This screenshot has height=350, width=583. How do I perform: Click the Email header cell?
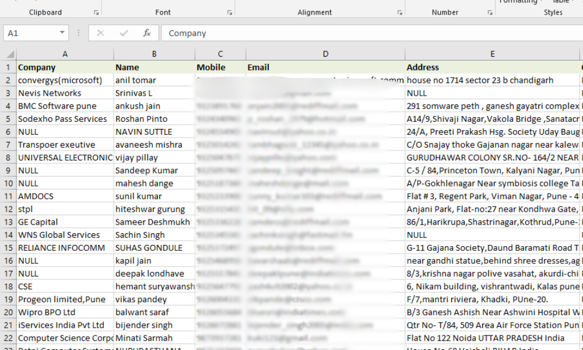pos(325,67)
